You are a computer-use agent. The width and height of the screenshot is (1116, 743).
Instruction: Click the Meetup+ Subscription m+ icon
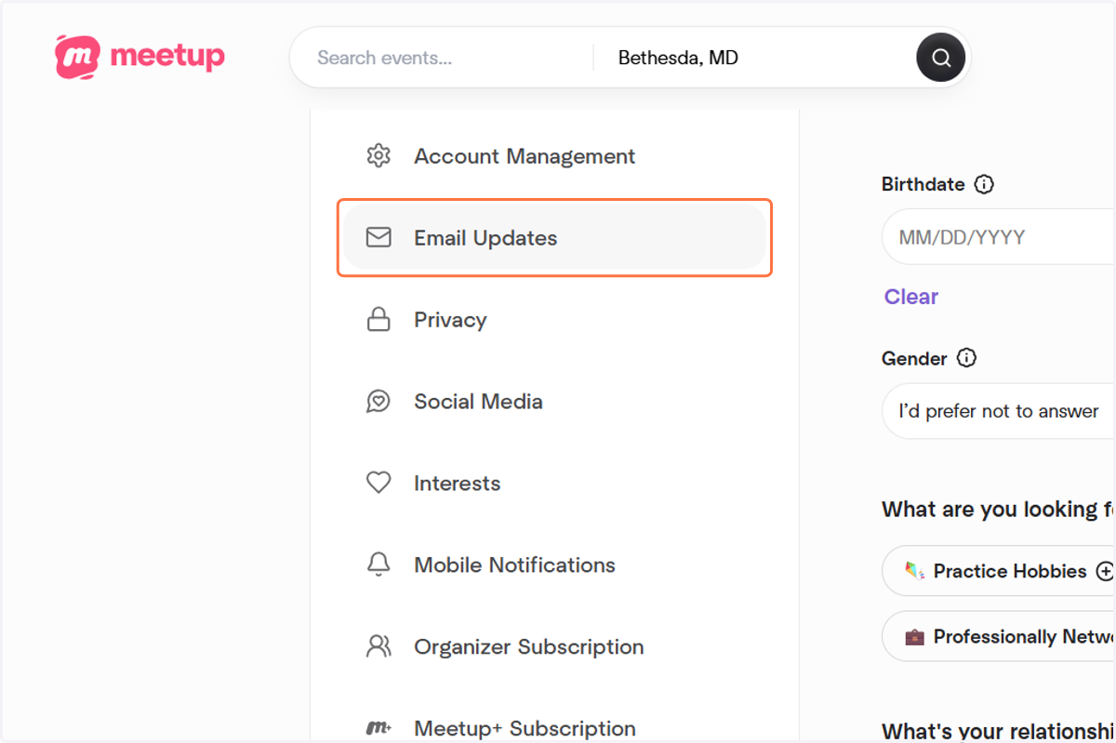click(379, 728)
